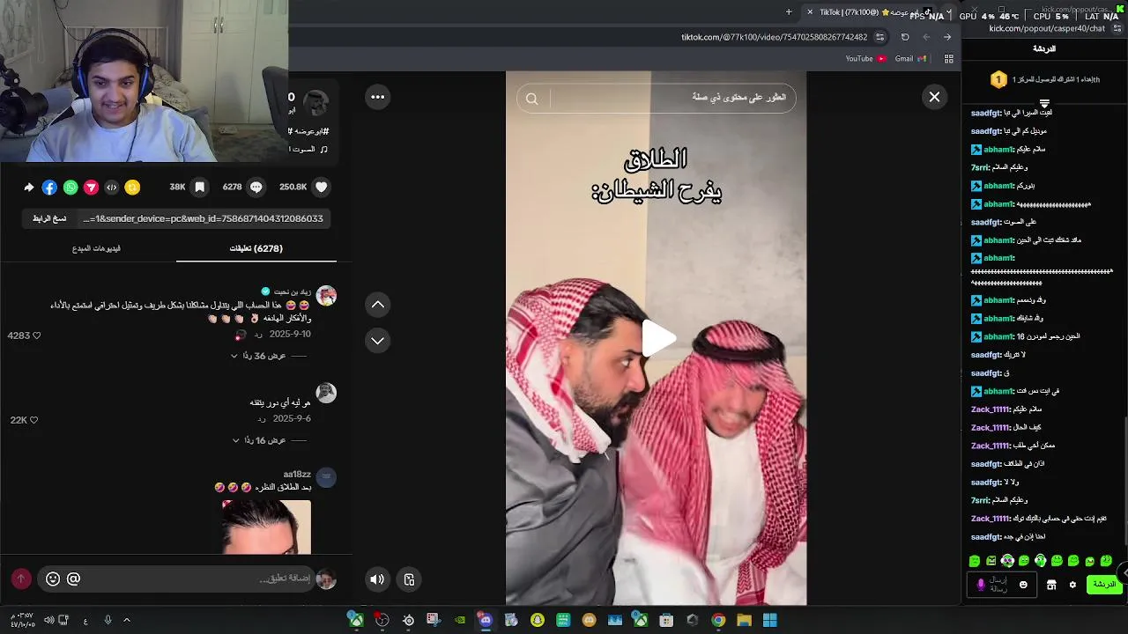The image size is (1128, 634).
Task: Open Google Chrome from the taskbar
Action: click(x=718, y=620)
